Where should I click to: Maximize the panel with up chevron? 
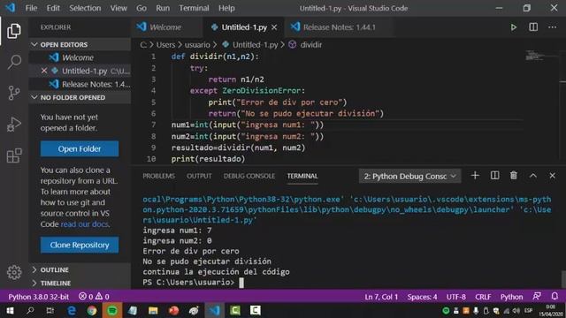point(532,176)
